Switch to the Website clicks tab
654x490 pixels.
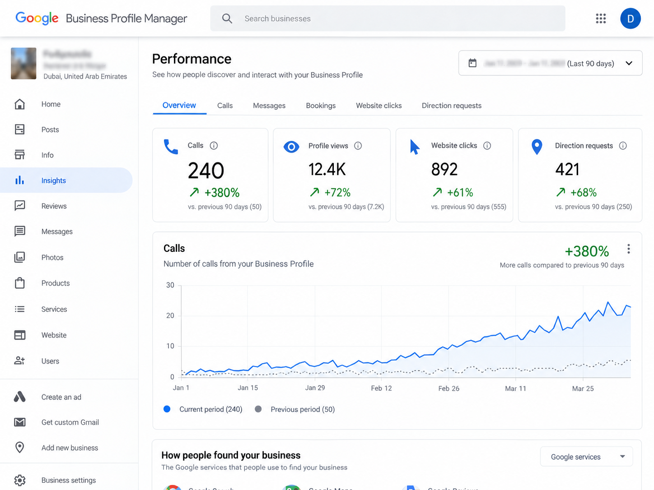378,106
